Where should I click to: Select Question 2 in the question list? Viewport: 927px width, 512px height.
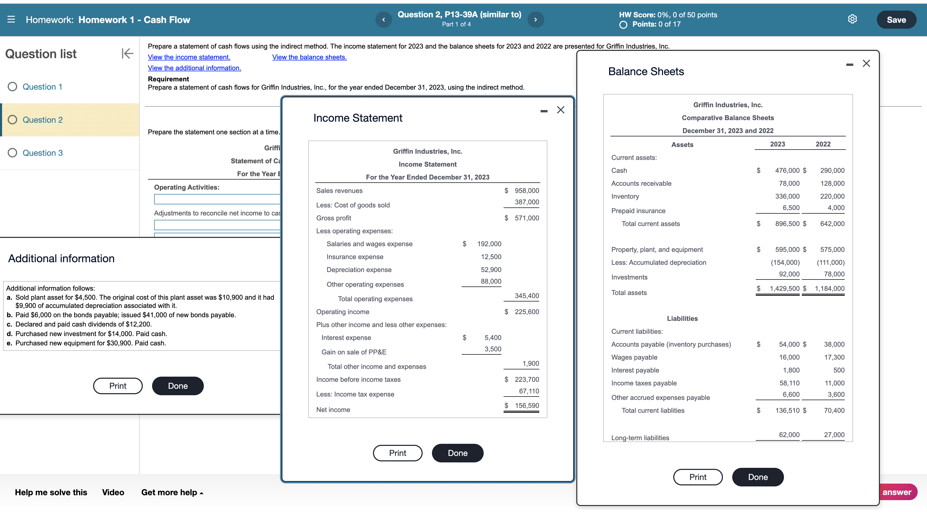point(42,120)
